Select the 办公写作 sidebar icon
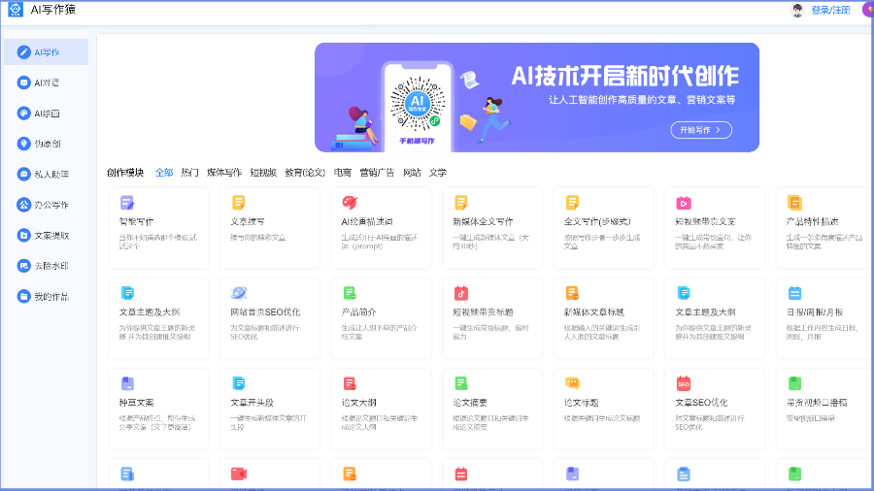The image size is (874, 491). coord(23,205)
